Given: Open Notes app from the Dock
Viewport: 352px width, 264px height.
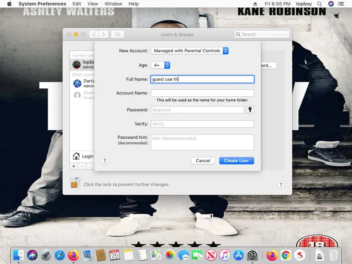Looking at the screenshot, I should pos(128,255).
